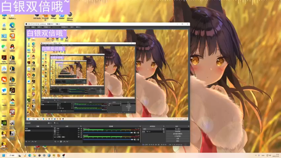This screenshot has width=281, height=158.
Task: Click the transition duration 300 ms field
Action: point(154,132)
